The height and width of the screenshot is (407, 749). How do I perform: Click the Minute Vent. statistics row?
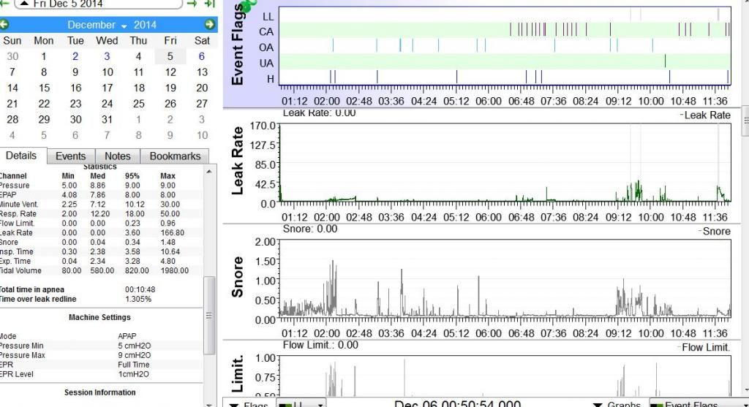(102, 204)
